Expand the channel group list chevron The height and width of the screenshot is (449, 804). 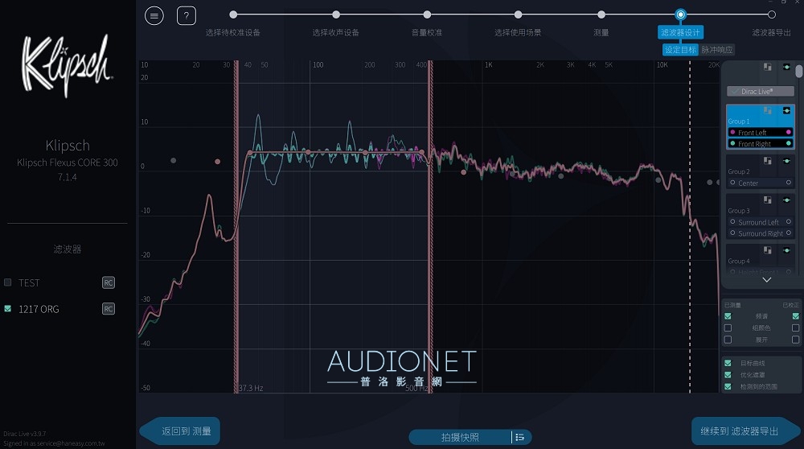coord(766,280)
